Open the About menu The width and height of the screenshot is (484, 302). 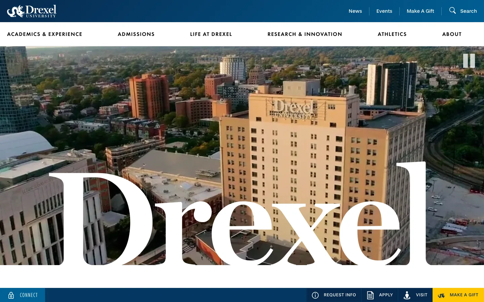point(452,34)
